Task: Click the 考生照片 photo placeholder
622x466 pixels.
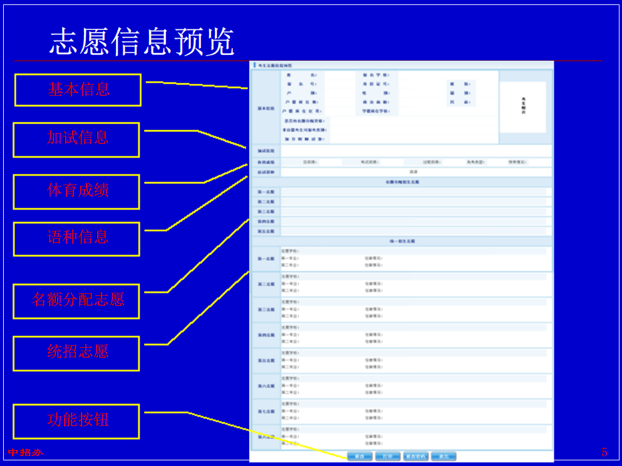Action: click(523, 107)
